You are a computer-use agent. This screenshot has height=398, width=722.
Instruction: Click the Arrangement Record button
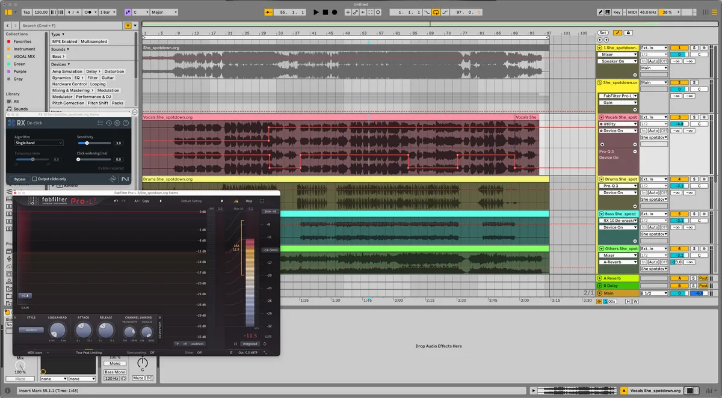point(335,12)
